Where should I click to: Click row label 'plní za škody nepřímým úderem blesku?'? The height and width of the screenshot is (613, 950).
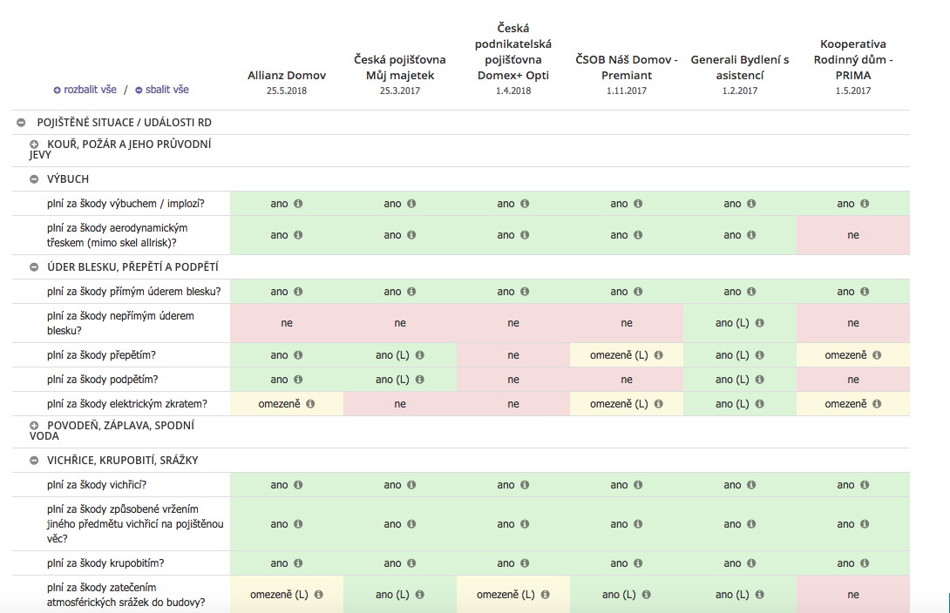120,322
